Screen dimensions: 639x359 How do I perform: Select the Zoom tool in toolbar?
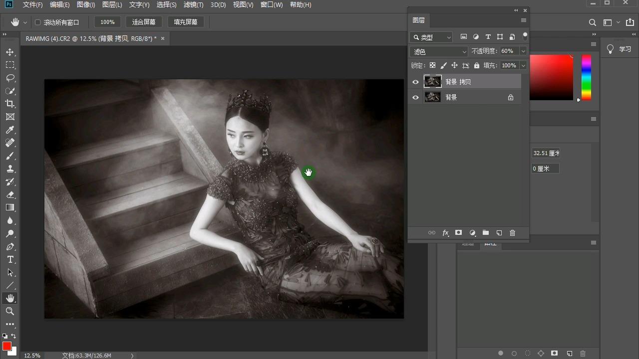(10, 311)
